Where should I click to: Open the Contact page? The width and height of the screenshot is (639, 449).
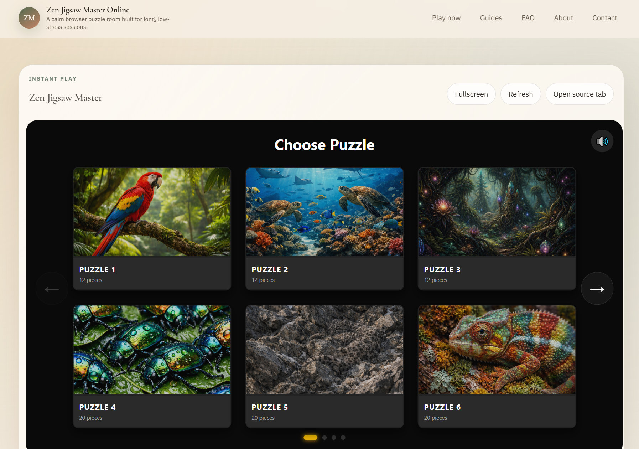[604, 18]
